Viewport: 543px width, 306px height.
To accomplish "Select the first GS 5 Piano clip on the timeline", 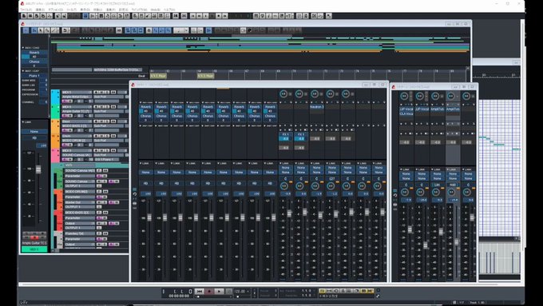I will click(158, 76).
